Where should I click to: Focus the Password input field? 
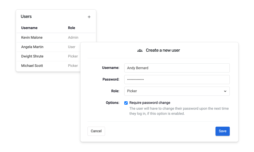(x=177, y=80)
